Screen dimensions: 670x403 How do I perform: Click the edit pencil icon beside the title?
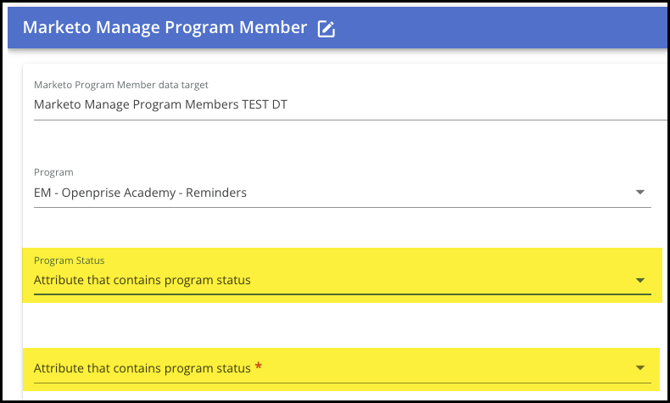coord(326,29)
